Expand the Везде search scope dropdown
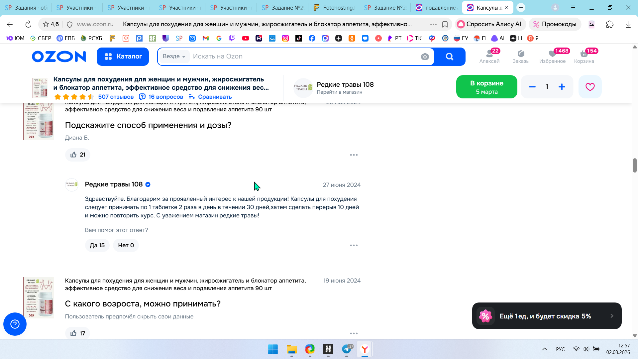The image size is (638, 359). pyautogui.click(x=174, y=57)
